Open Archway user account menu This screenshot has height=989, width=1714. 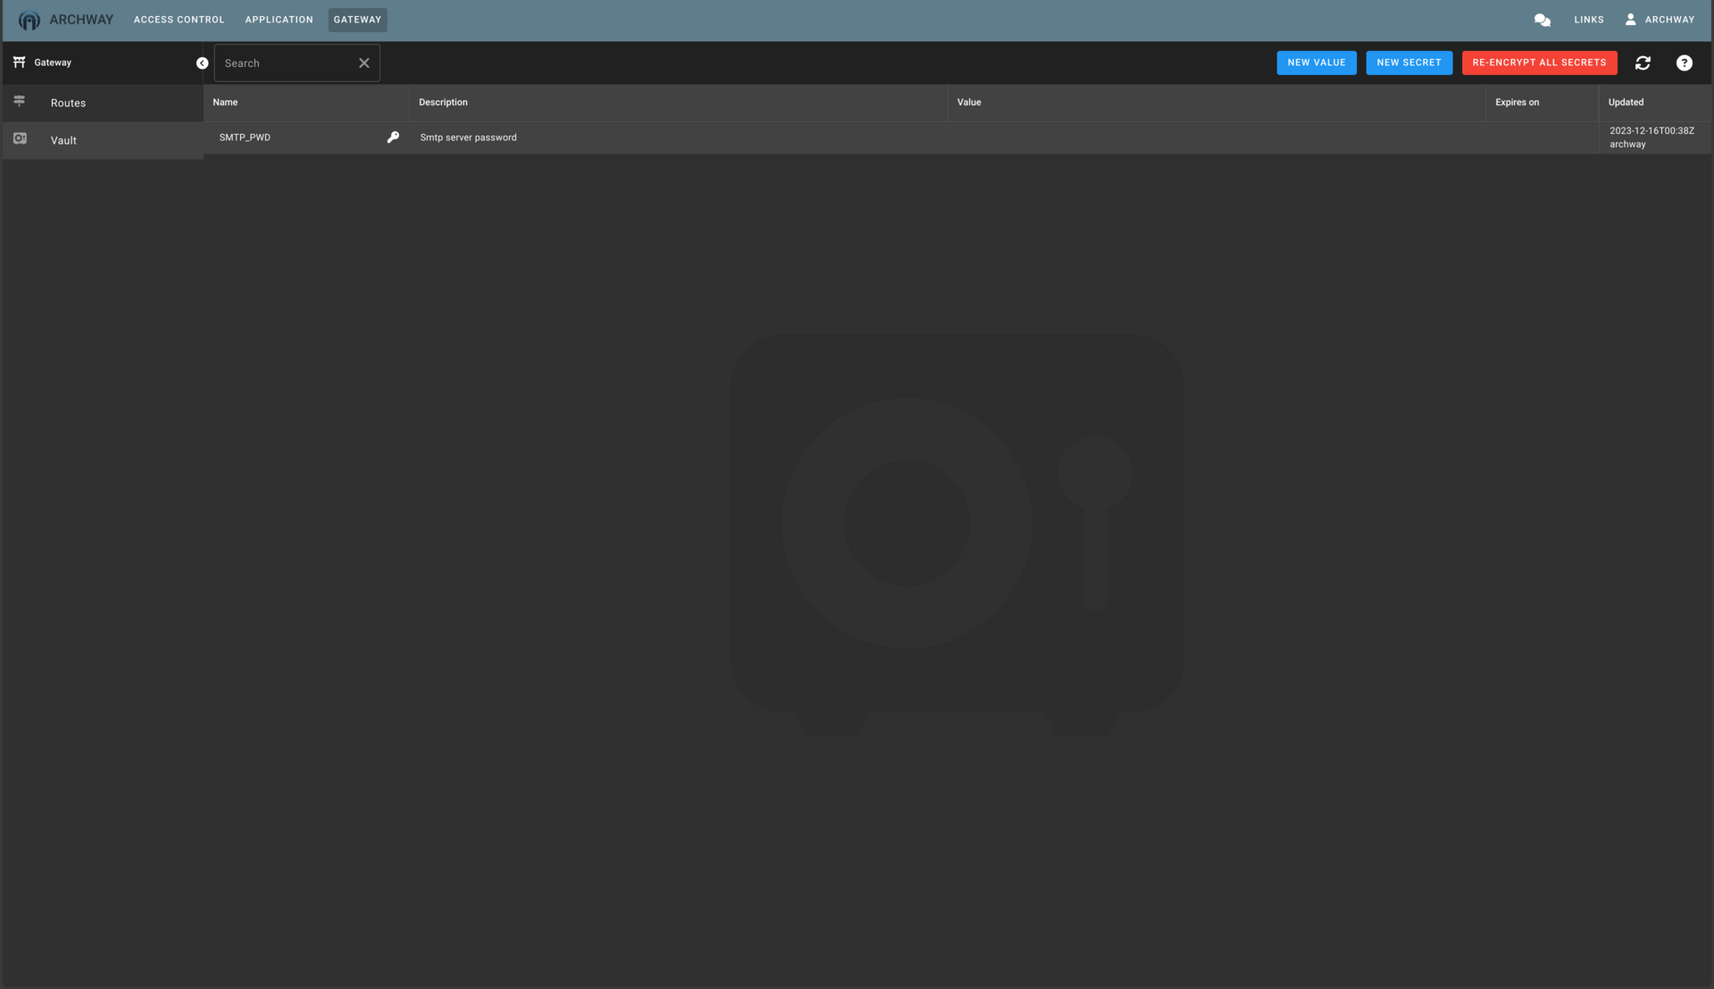1660,20
